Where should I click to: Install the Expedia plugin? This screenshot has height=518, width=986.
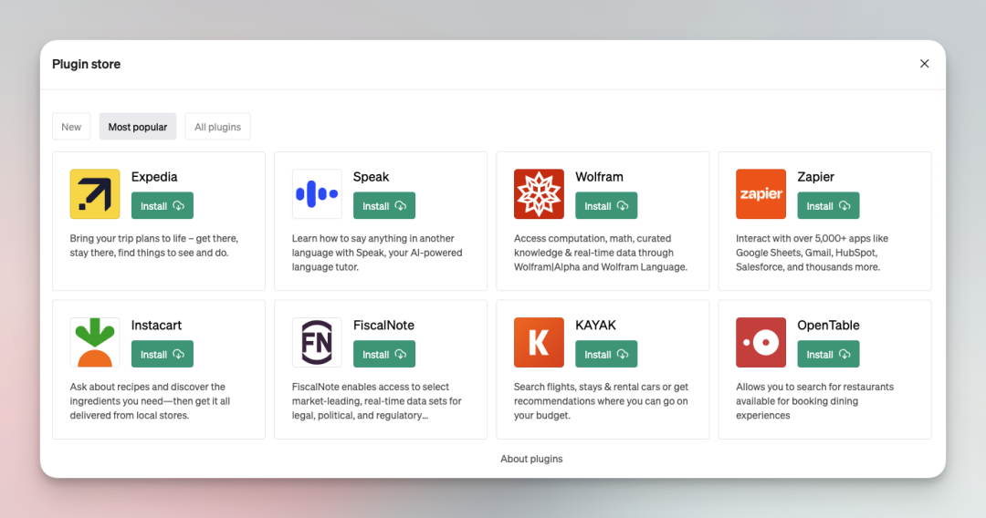point(163,206)
